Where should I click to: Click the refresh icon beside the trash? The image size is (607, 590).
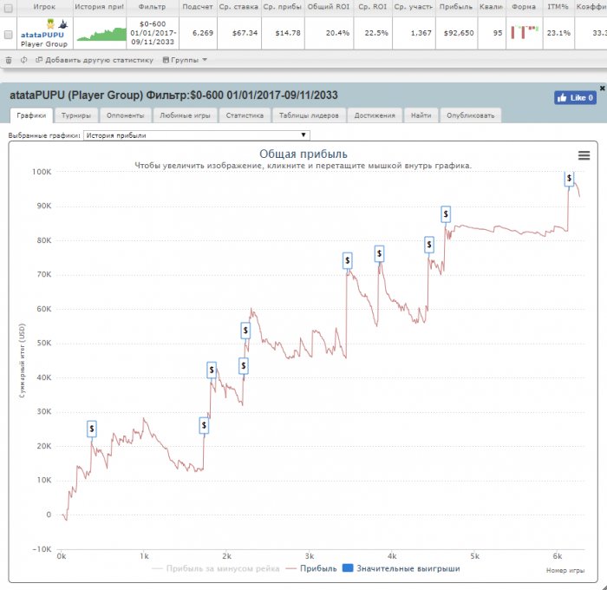23,60
